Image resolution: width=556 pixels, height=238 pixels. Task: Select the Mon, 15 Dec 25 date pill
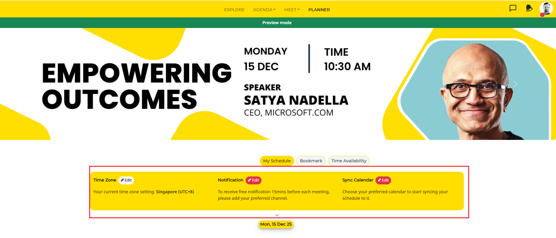point(276,224)
